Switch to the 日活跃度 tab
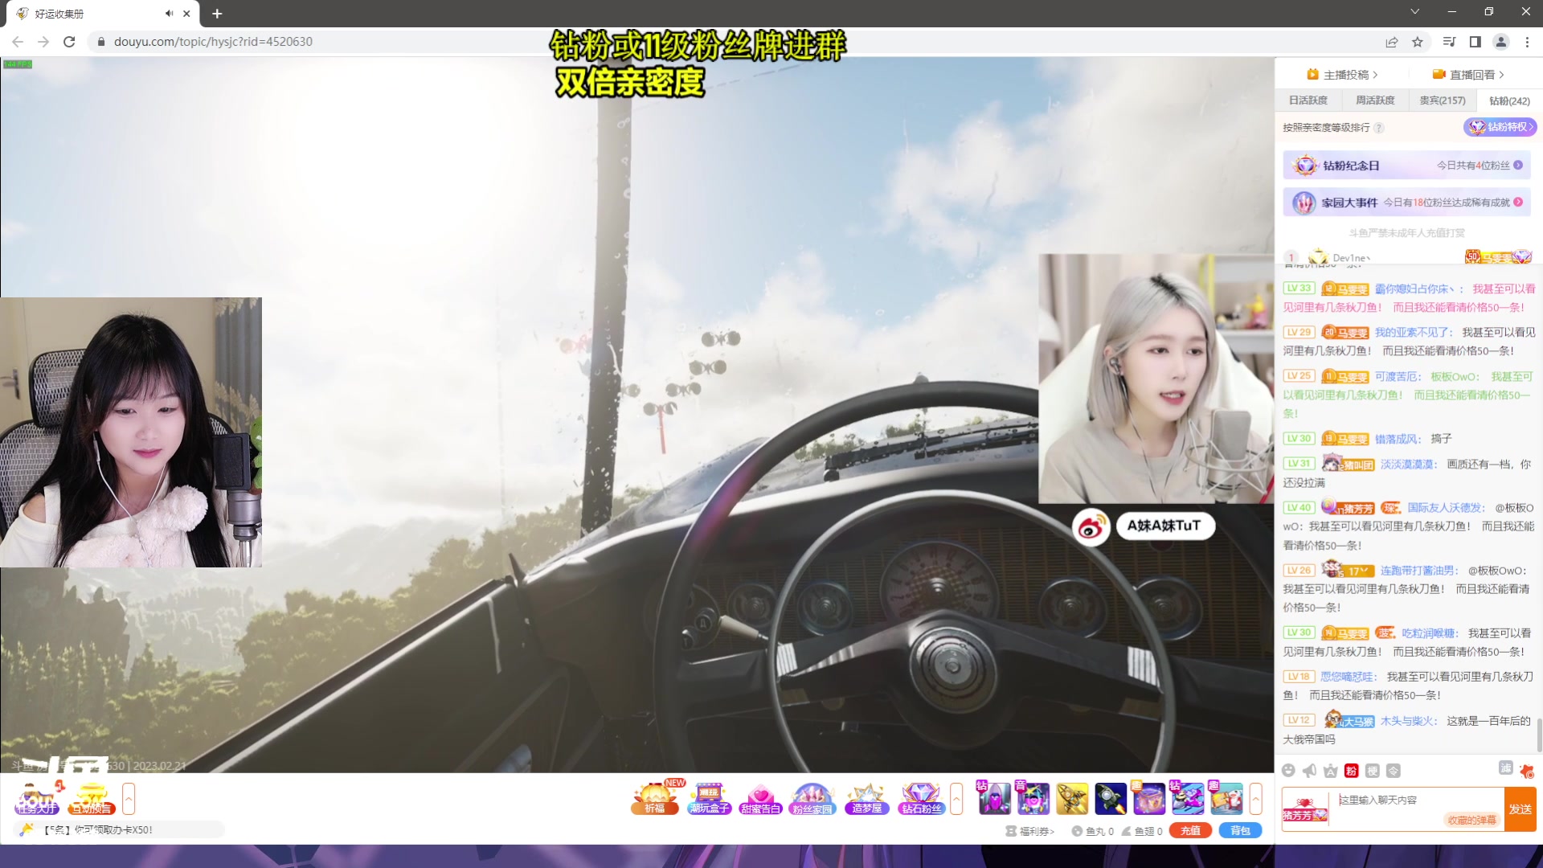This screenshot has width=1543, height=868. [1308, 100]
